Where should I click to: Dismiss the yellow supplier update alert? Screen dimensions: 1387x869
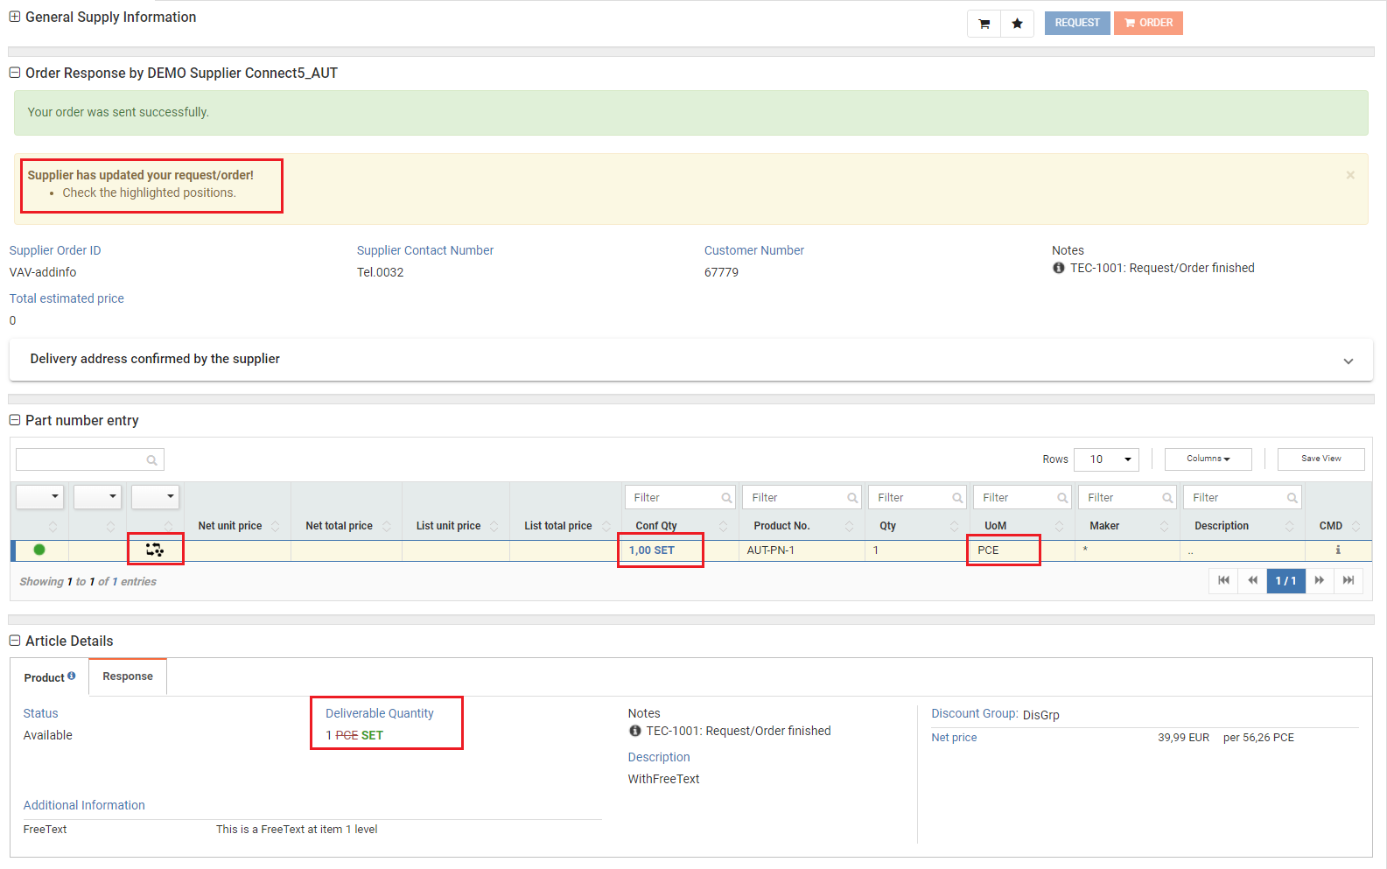point(1350,175)
